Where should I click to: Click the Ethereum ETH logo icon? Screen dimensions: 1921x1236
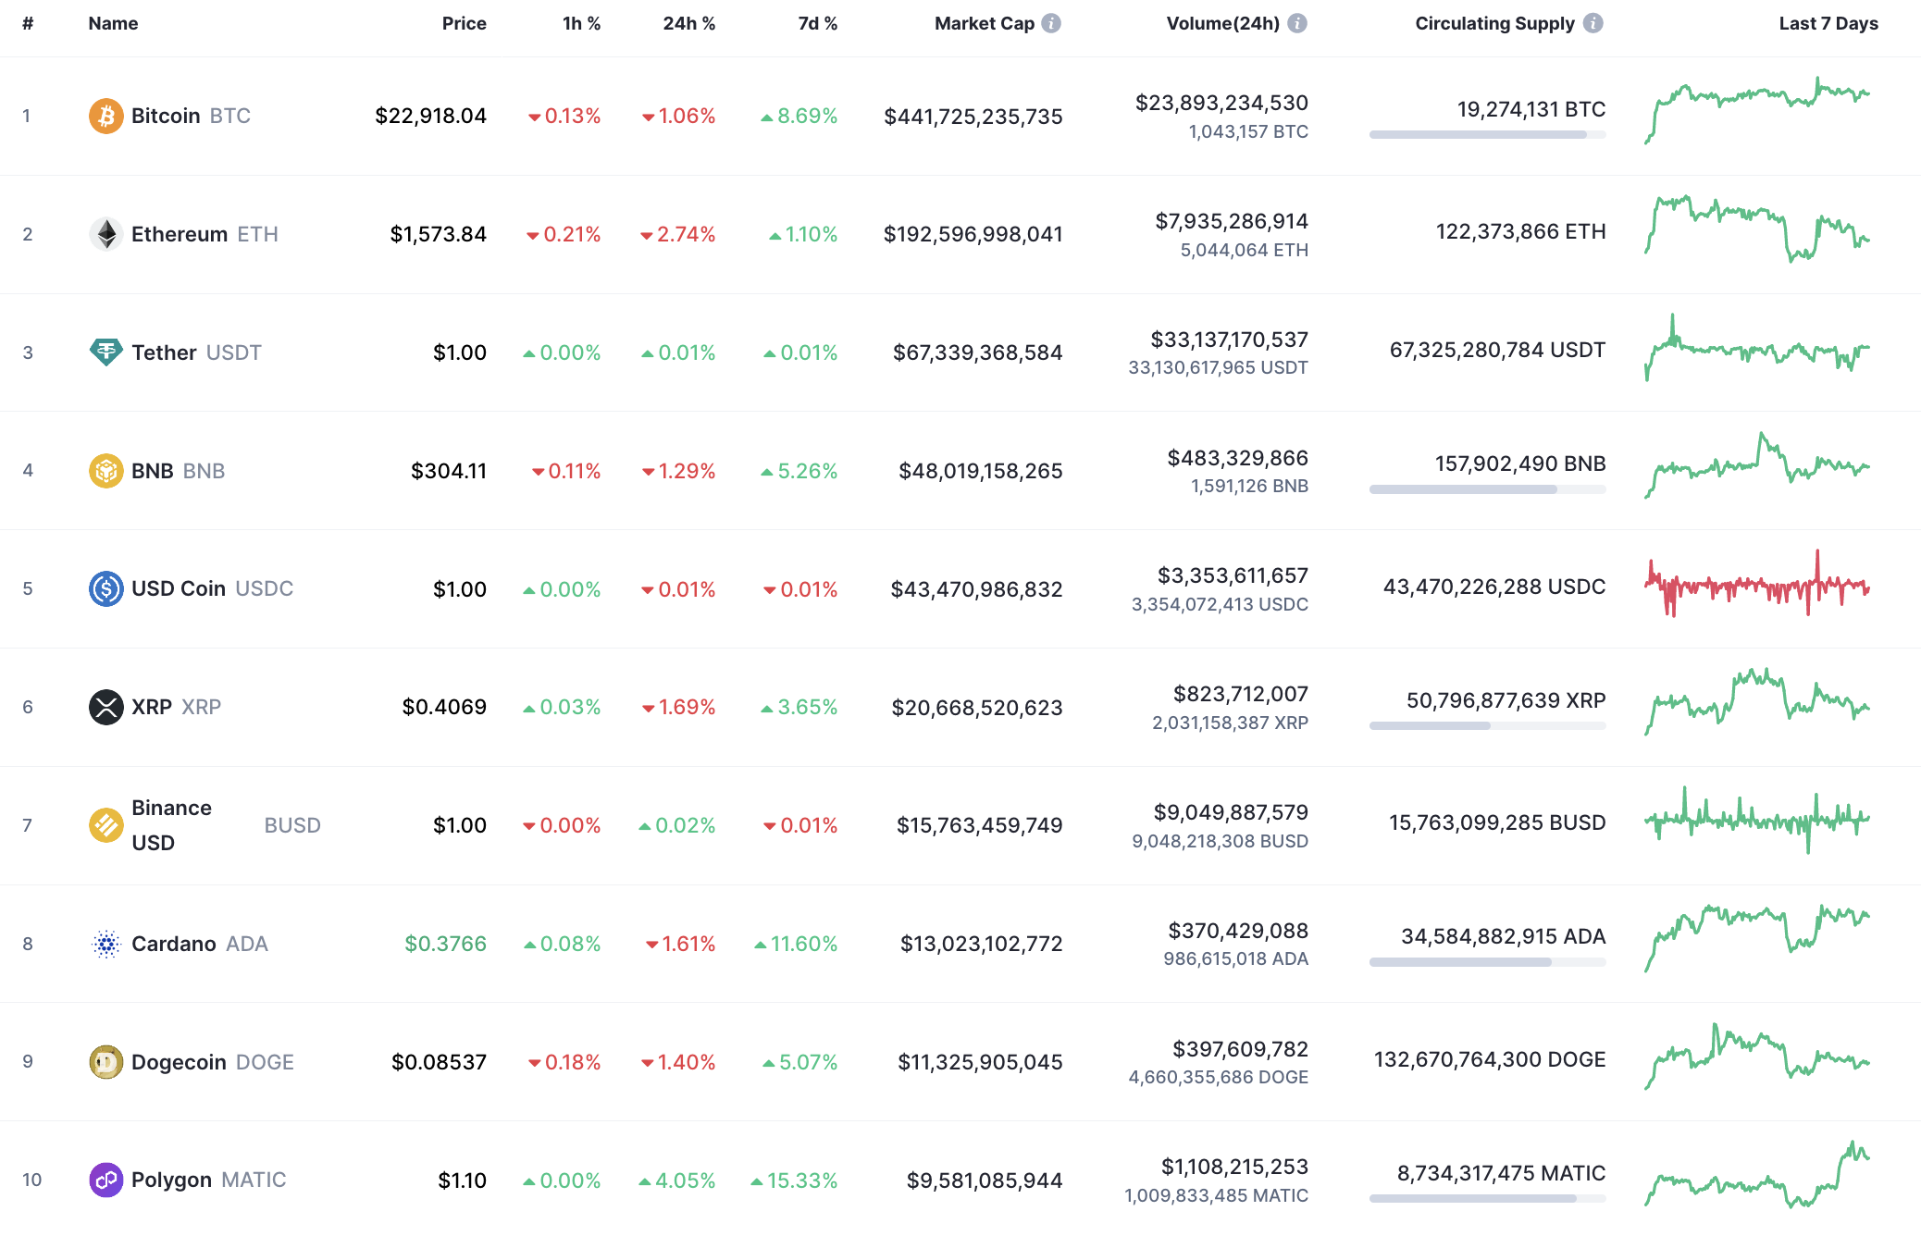[x=105, y=233]
